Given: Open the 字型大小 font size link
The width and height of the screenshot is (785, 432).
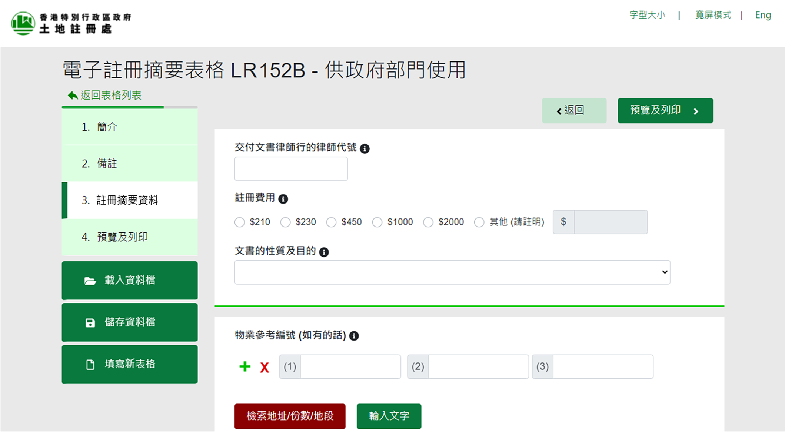Looking at the screenshot, I should (x=647, y=15).
